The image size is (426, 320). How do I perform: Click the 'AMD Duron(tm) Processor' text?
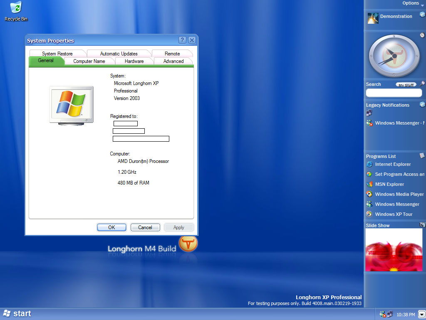[x=143, y=161]
